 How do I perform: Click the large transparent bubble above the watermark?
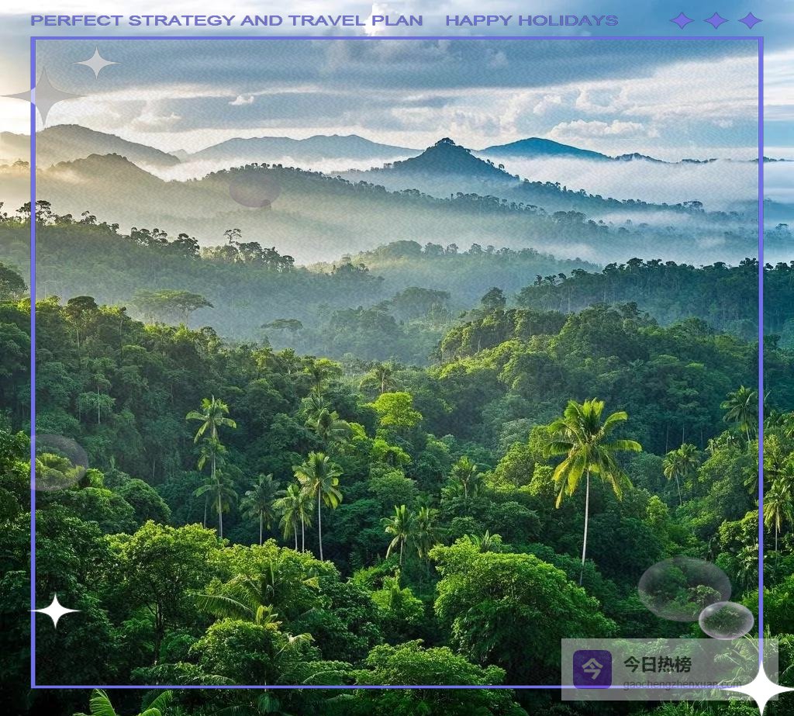click(683, 589)
